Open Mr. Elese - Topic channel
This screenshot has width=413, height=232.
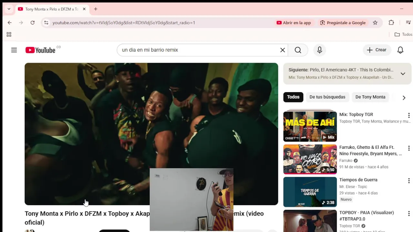[353, 187]
